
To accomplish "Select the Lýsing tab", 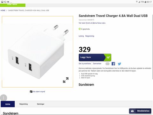I will click(8, 104).
